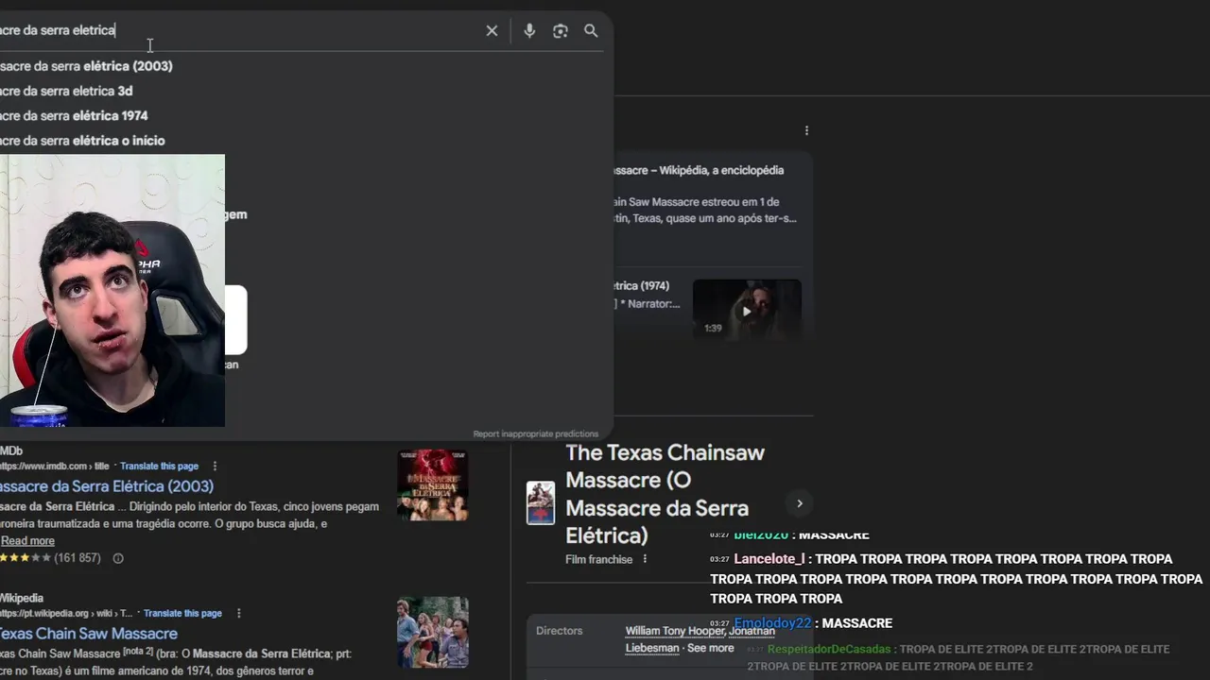Click See more under Directors
The height and width of the screenshot is (680, 1210).
[x=710, y=648]
